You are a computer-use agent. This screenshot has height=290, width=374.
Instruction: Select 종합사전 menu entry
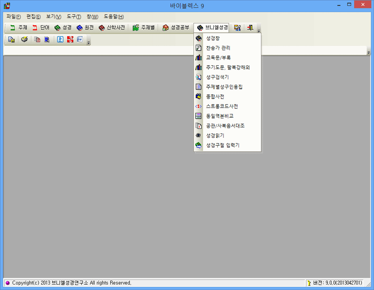[x=227, y=96]
